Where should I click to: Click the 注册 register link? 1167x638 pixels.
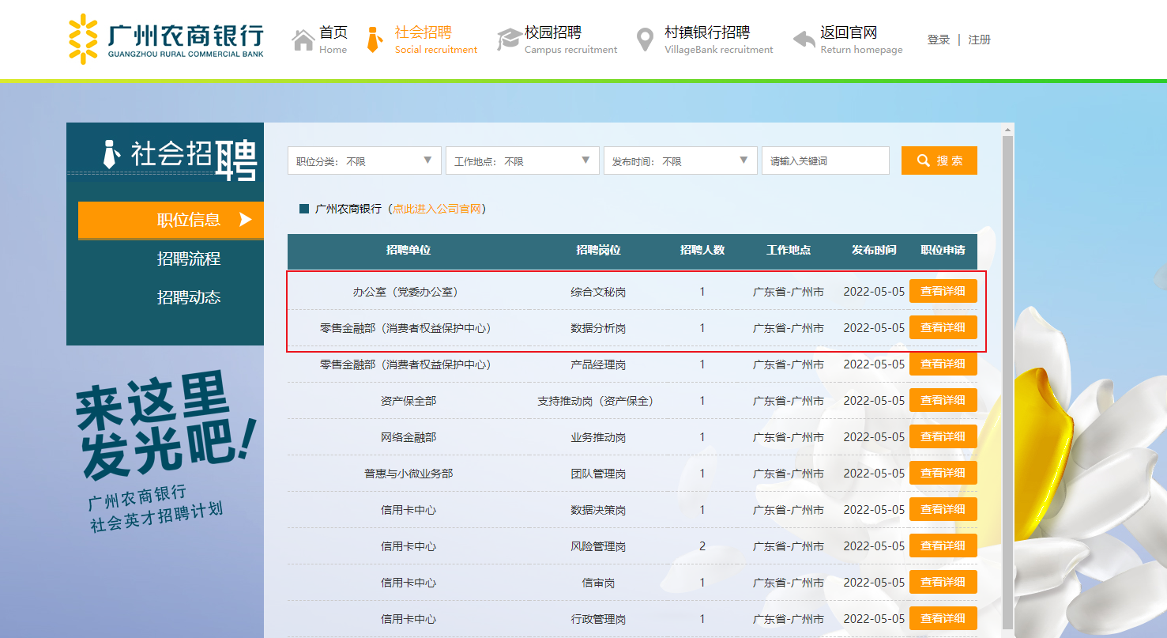point(980,40)
